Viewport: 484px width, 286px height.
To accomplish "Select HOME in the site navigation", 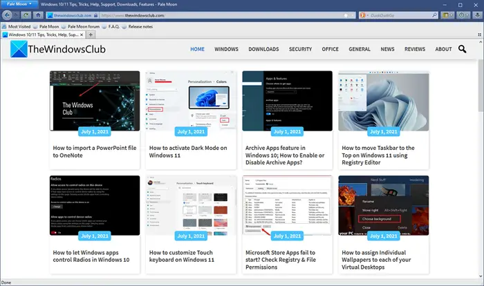I will (197, 49).
